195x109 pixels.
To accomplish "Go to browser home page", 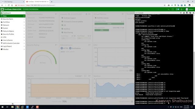I will point(12,5).
